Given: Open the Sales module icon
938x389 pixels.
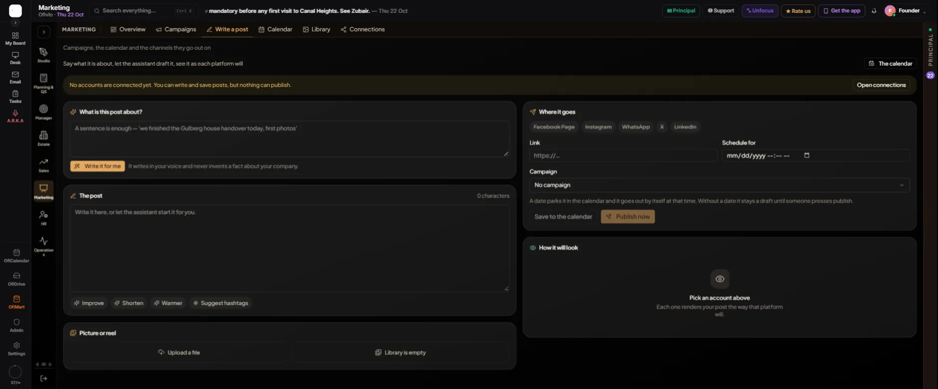Looking at the screenshot, I should (x=44, y=165).
